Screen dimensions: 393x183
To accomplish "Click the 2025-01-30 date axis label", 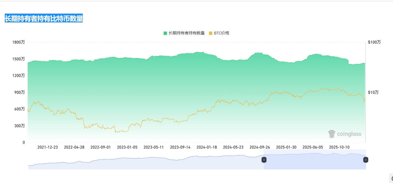I will [286, 147].
